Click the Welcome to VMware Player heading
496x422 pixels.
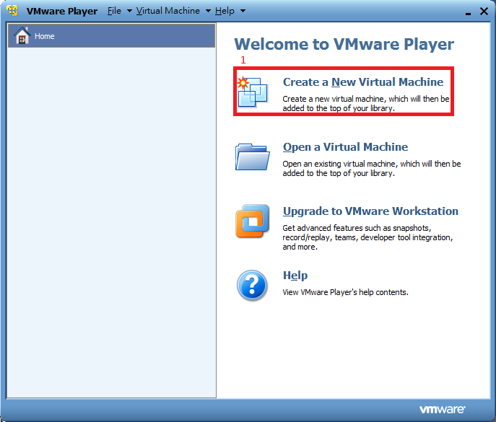(344, 44)
